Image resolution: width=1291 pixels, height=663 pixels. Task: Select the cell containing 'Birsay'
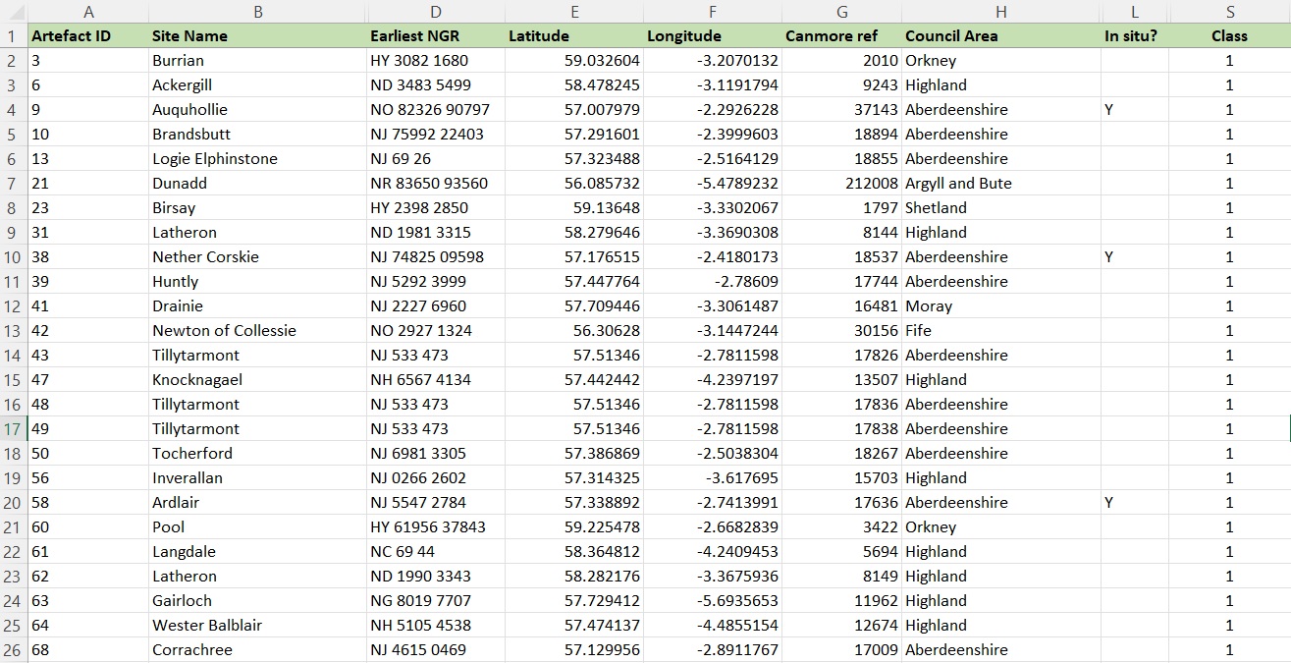(x=257, y=208)
